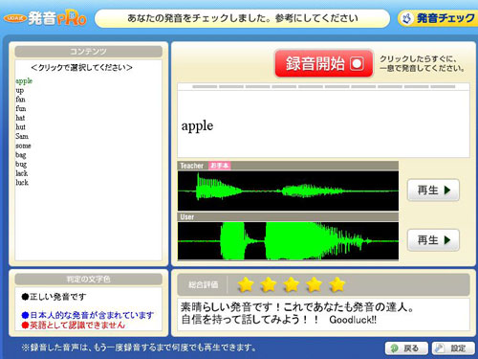Start recording with the red 録音開始 button
The height and width of the screenshot is (359, 478).
click(x=324, y=63)
